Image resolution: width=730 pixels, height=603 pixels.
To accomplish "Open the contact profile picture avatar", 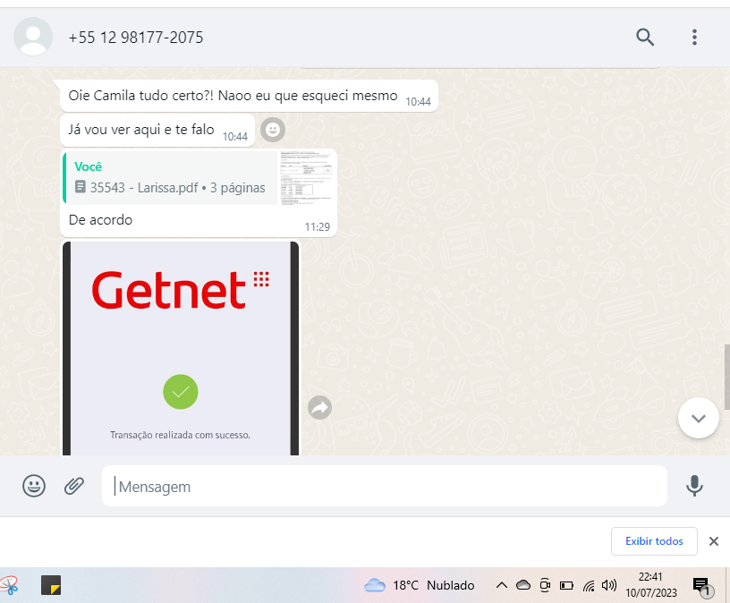I will (x=33, y=37).
